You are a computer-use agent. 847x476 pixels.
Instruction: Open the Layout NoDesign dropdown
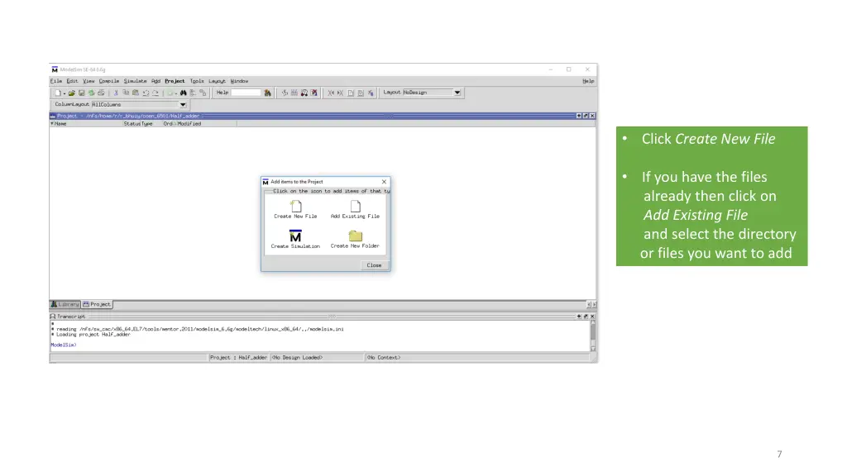pos(457,93)
